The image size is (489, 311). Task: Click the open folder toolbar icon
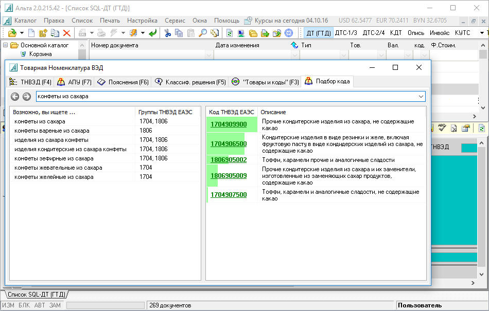pos(12,33)
